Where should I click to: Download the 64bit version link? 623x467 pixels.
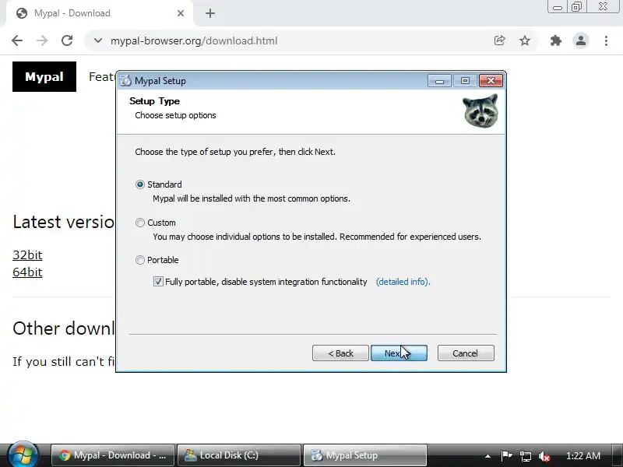(x=27, y=272)
